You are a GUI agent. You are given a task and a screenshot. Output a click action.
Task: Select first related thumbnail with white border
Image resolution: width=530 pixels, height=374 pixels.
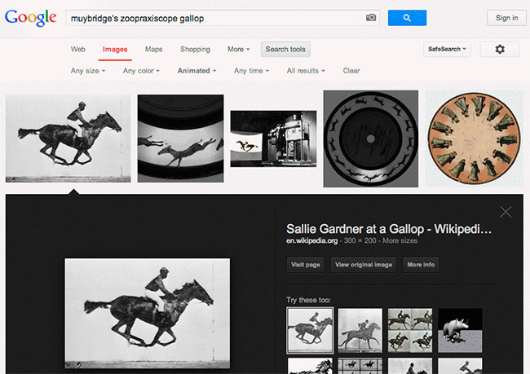pyautogui.click(x=310, y=331)
